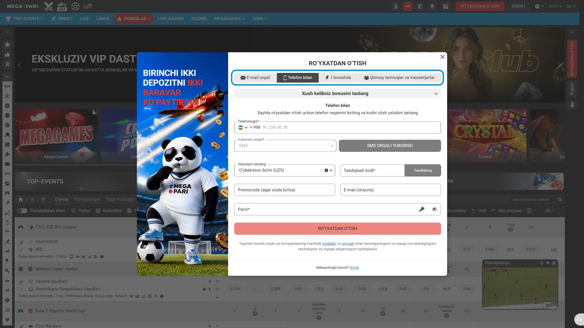Viewport: 584px width, 328px height.
Task: Open the VIP badge icon in header
Action: point(408,6)
